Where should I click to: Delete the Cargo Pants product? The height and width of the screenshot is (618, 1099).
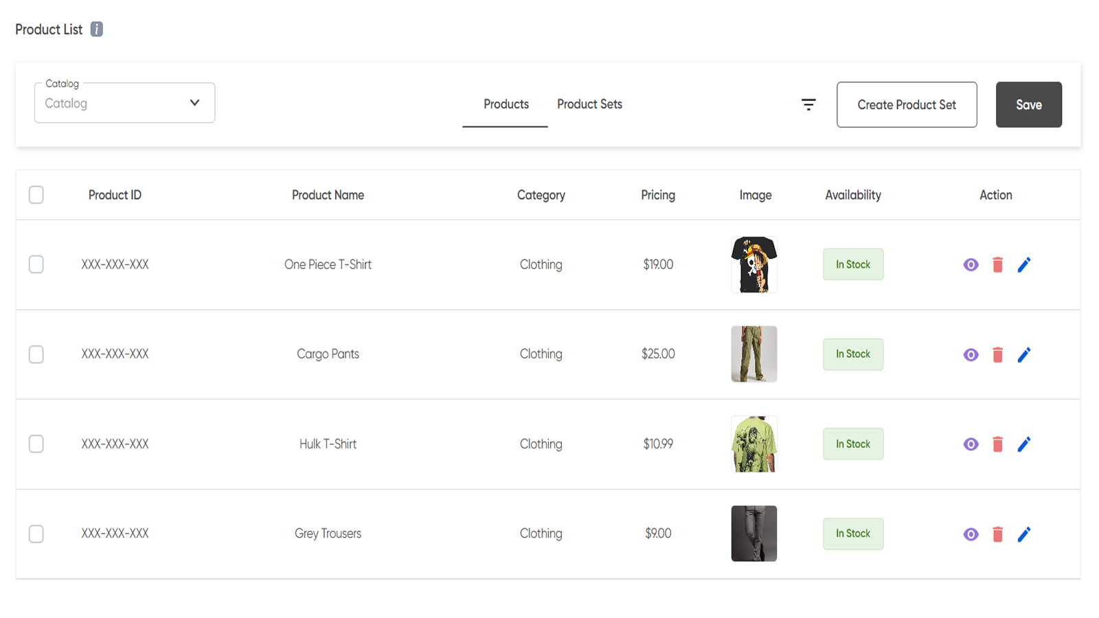pos(997,354)
